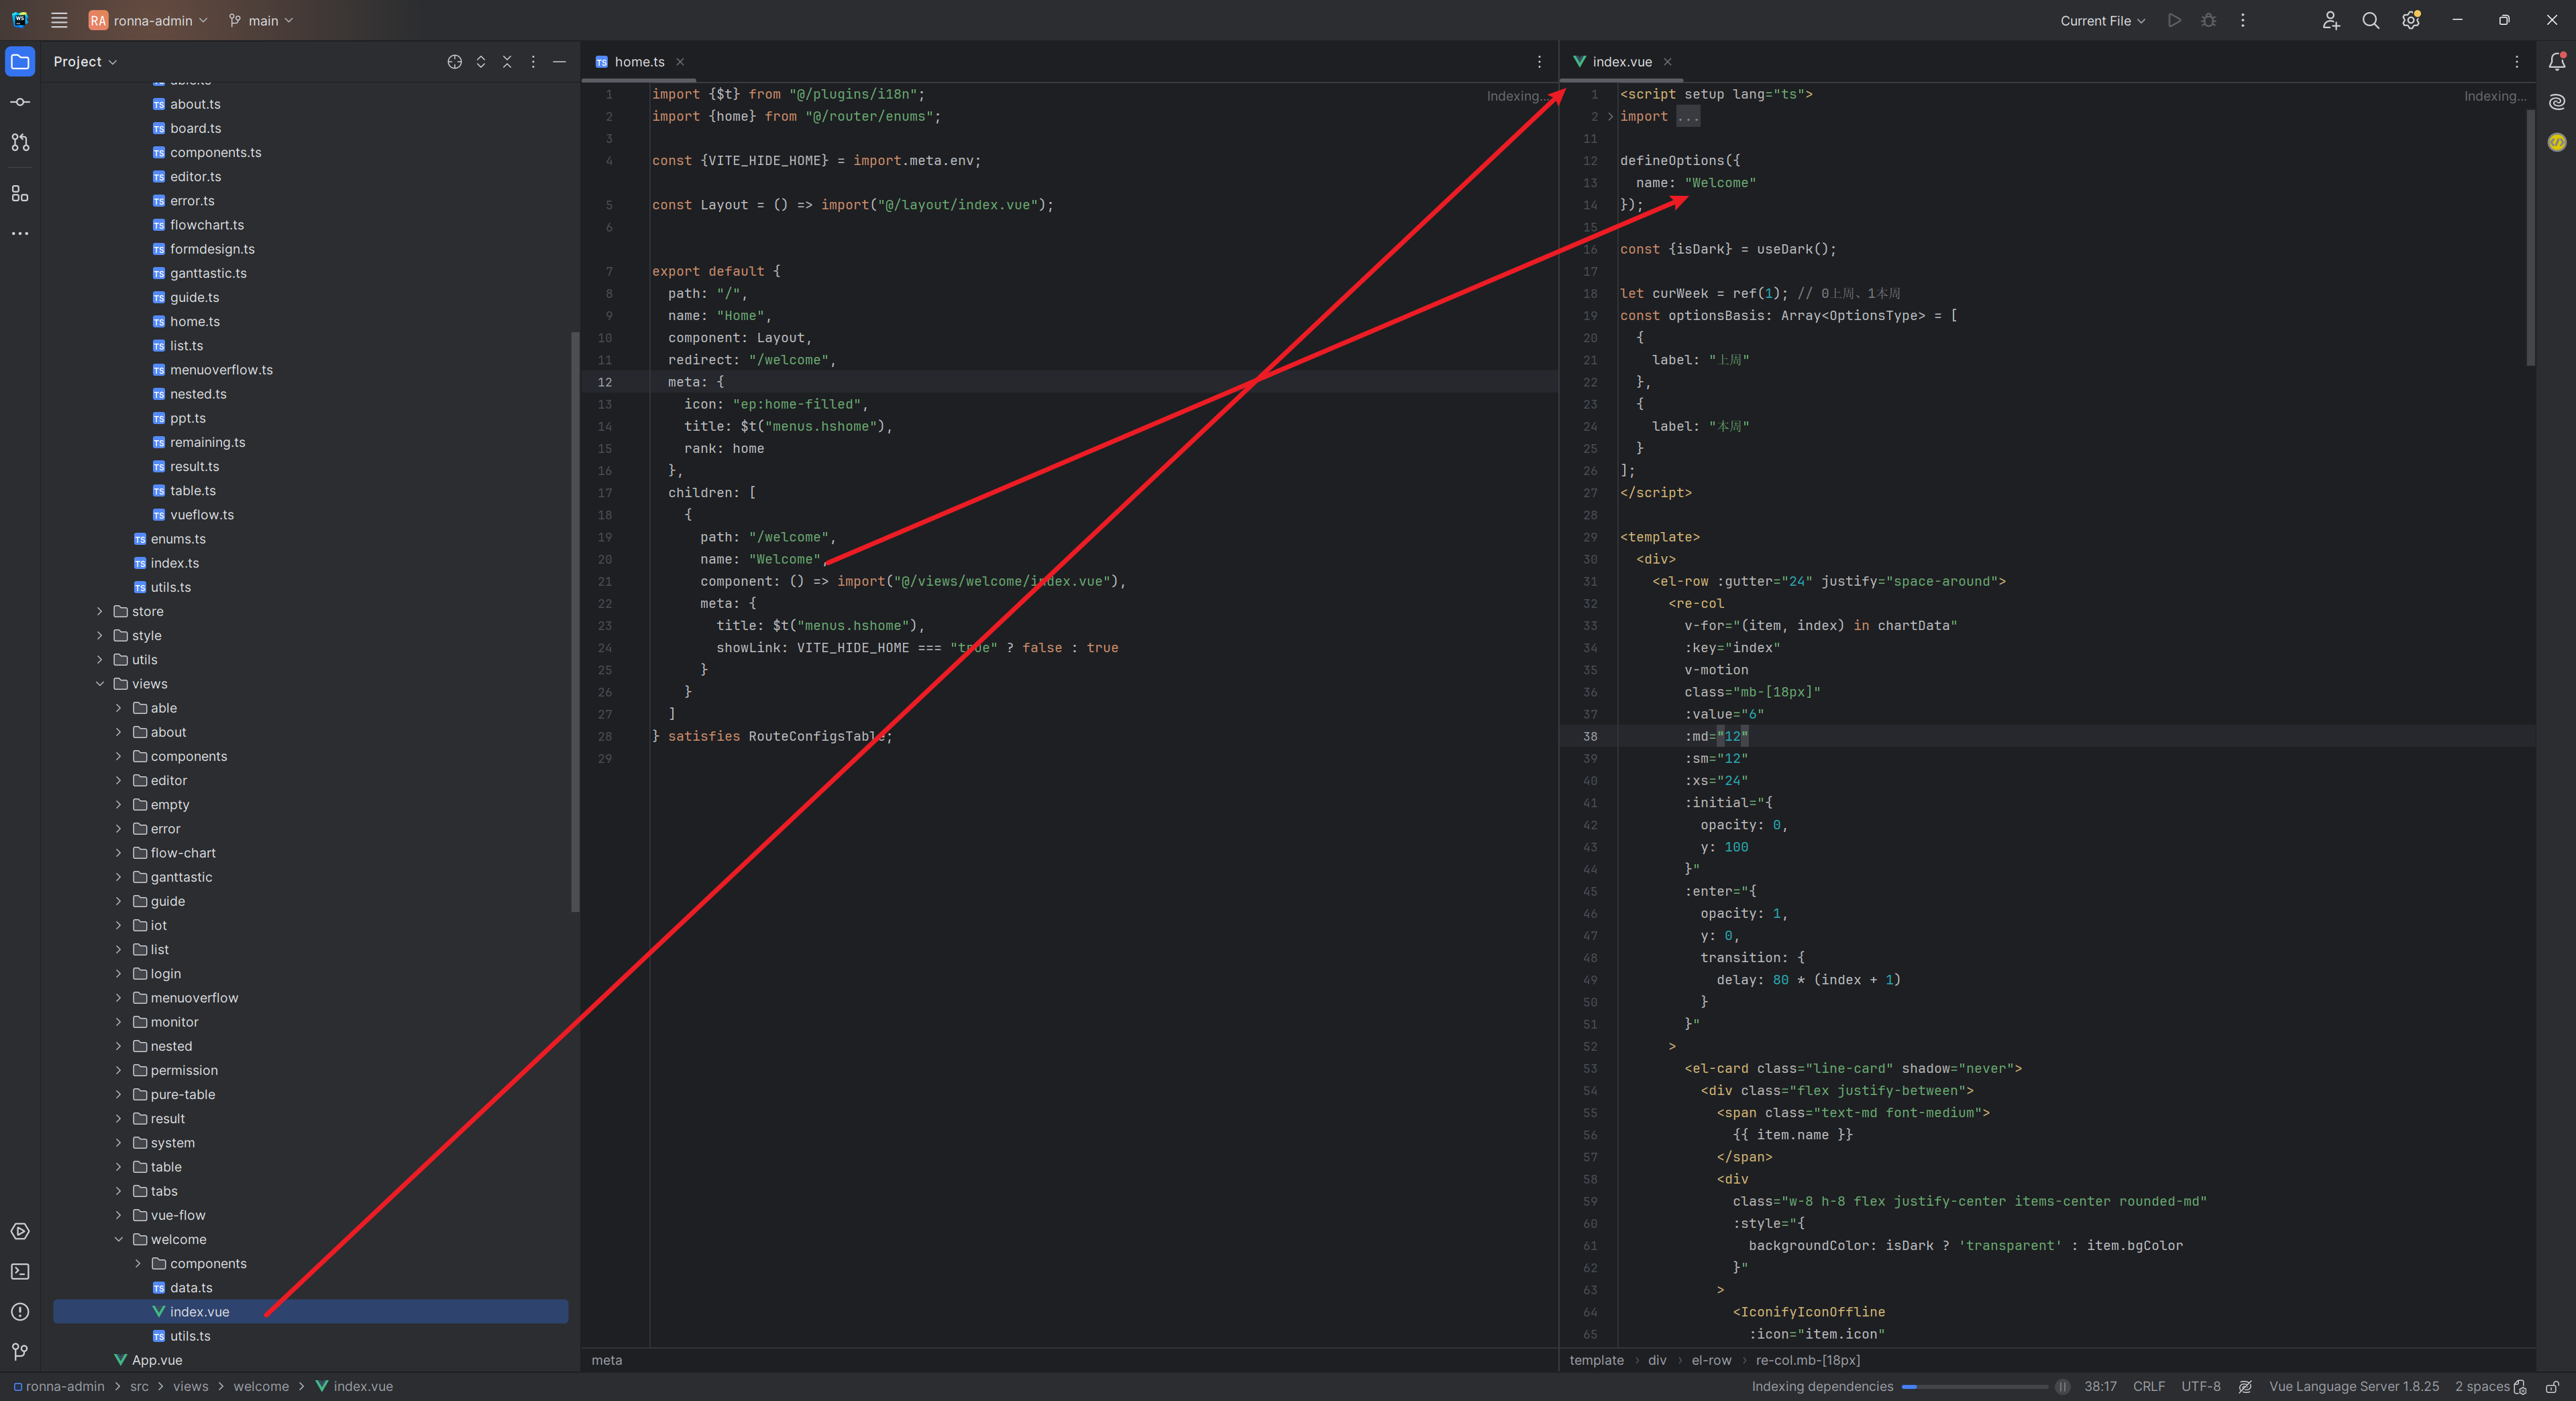The height and width of the screenshot is (1401, 2576).
Task: Open the Project tool window icon
Action: click(x=20, y=61)
